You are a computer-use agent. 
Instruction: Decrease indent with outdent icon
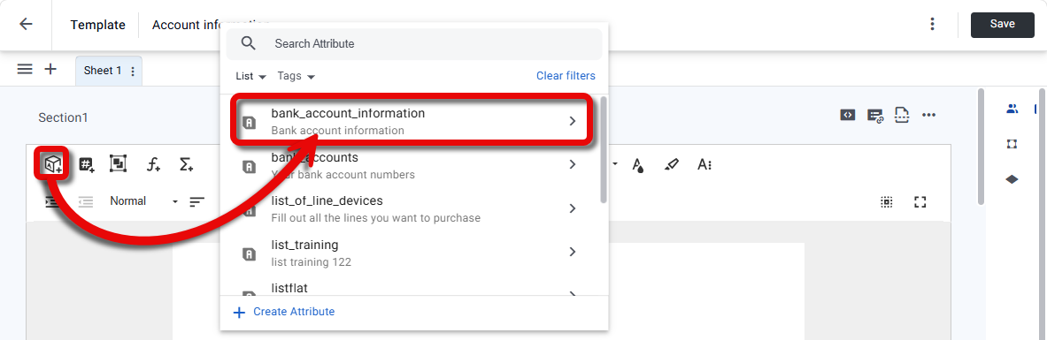(86, 201)
